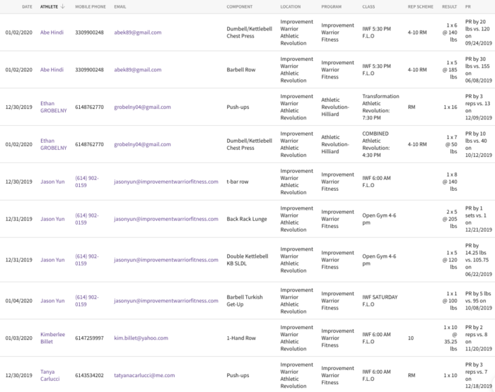Open abek89@gmail.com link in Barbell Row row
495x392 pixels.
click(138, 70)
